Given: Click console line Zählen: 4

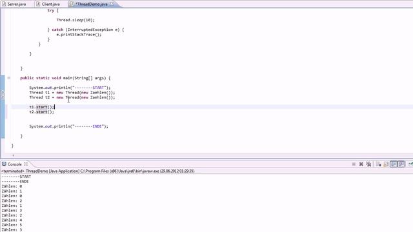Looking at the screenshot, I should point(12,220).
